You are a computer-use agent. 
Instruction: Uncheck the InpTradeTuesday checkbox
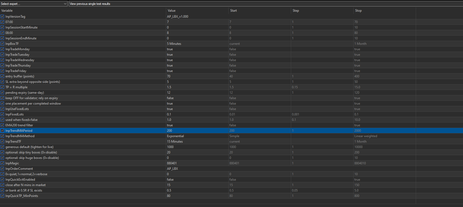click(x=2, y=55)
